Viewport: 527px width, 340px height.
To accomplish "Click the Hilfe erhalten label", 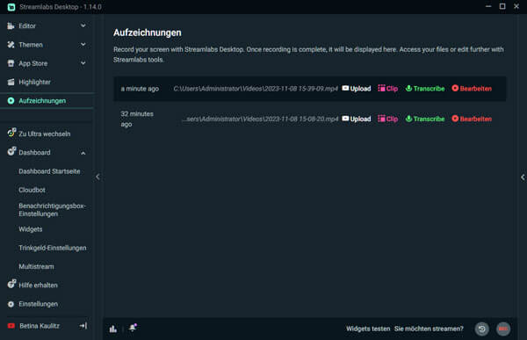I will click(38, 286).
